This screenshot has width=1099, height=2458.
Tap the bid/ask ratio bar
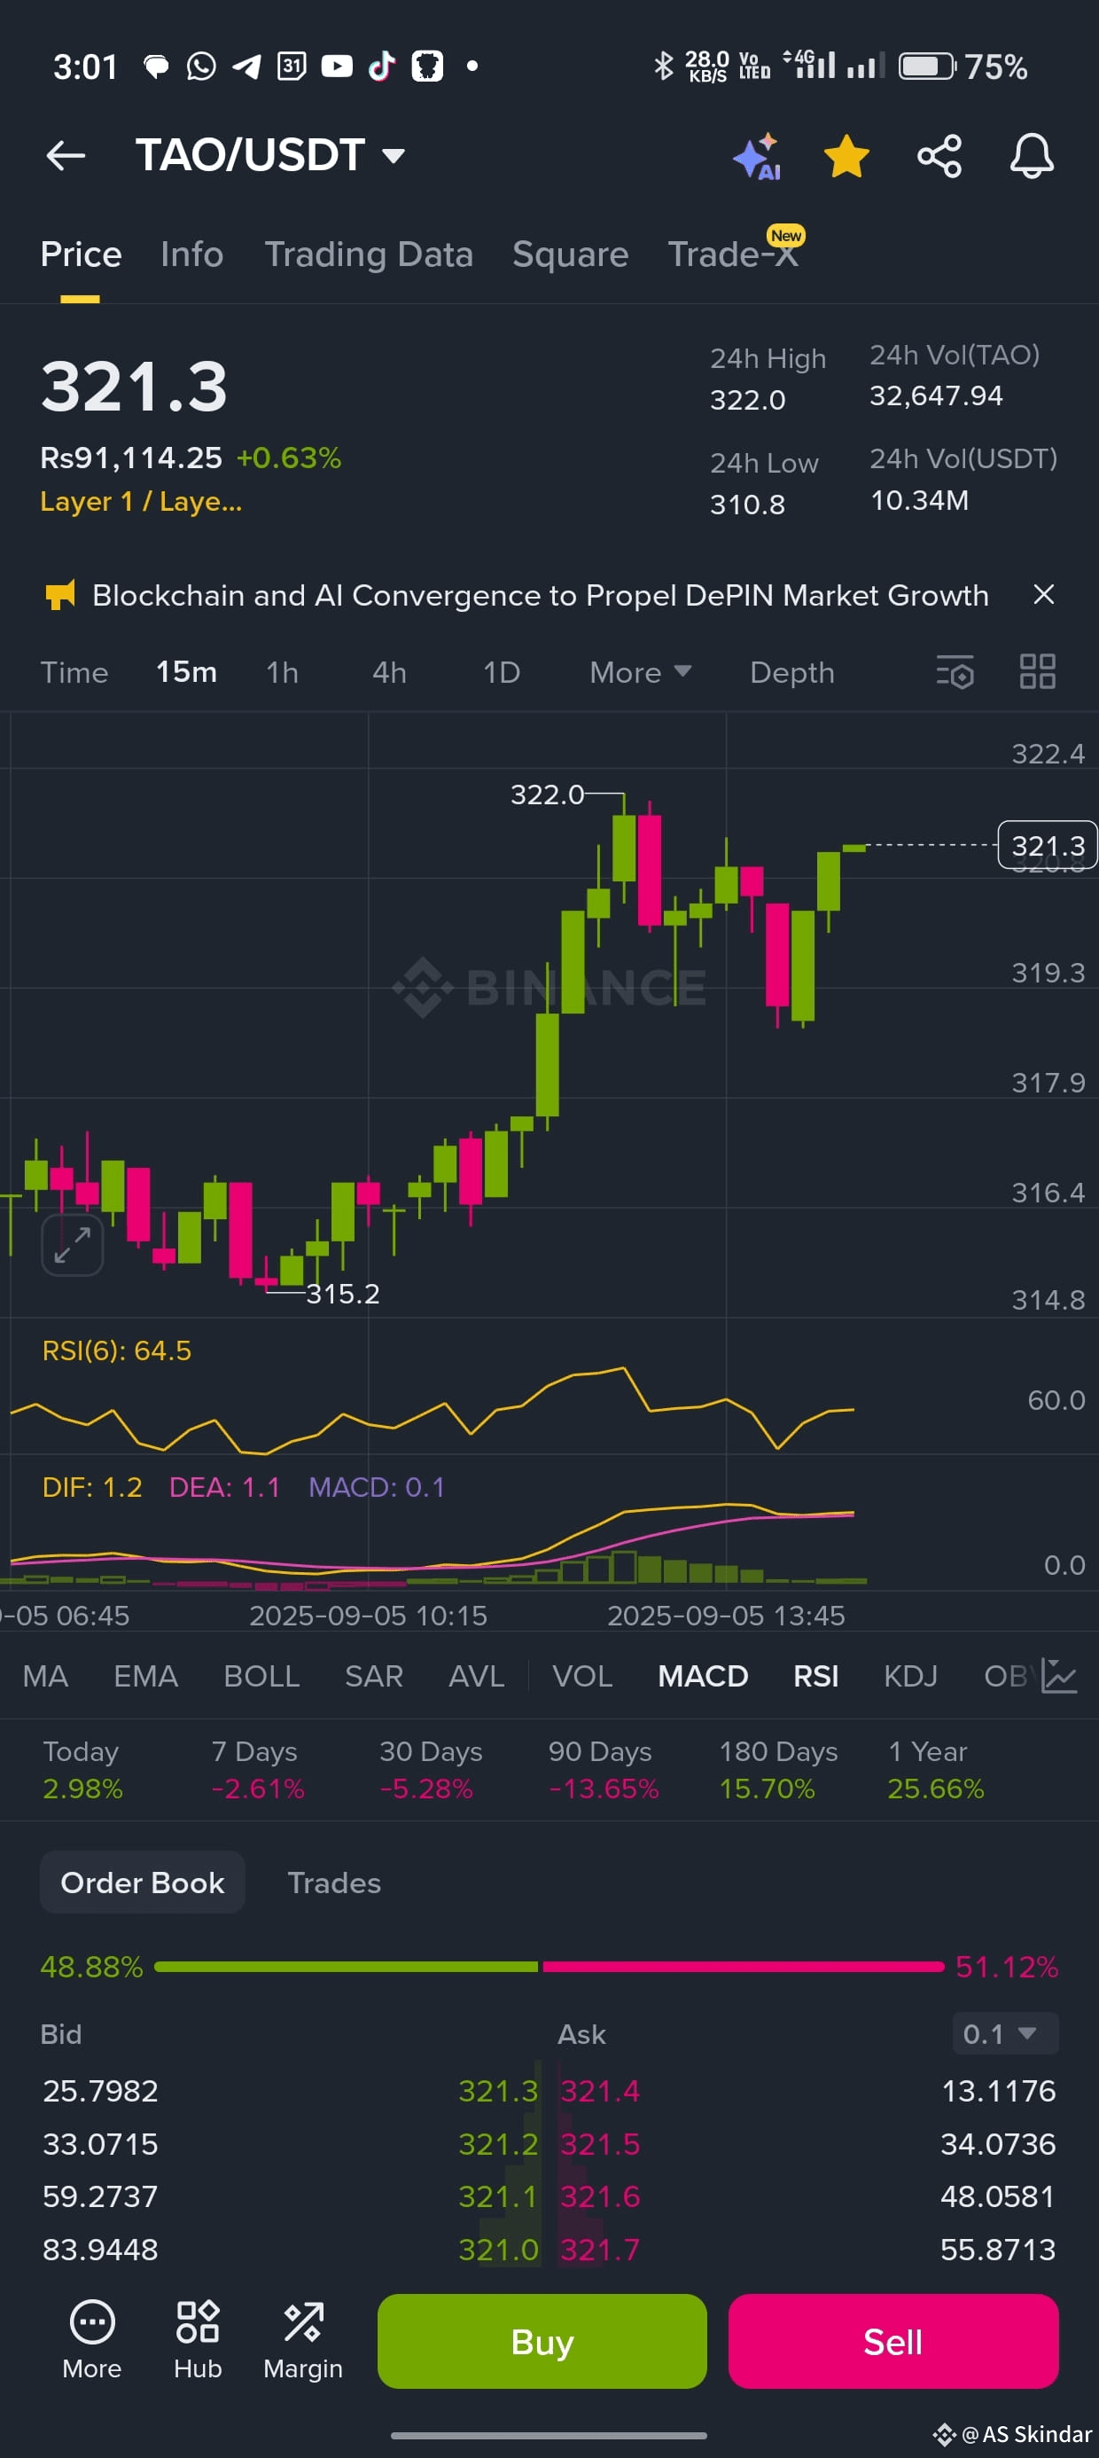click(x=549, y=1967)
